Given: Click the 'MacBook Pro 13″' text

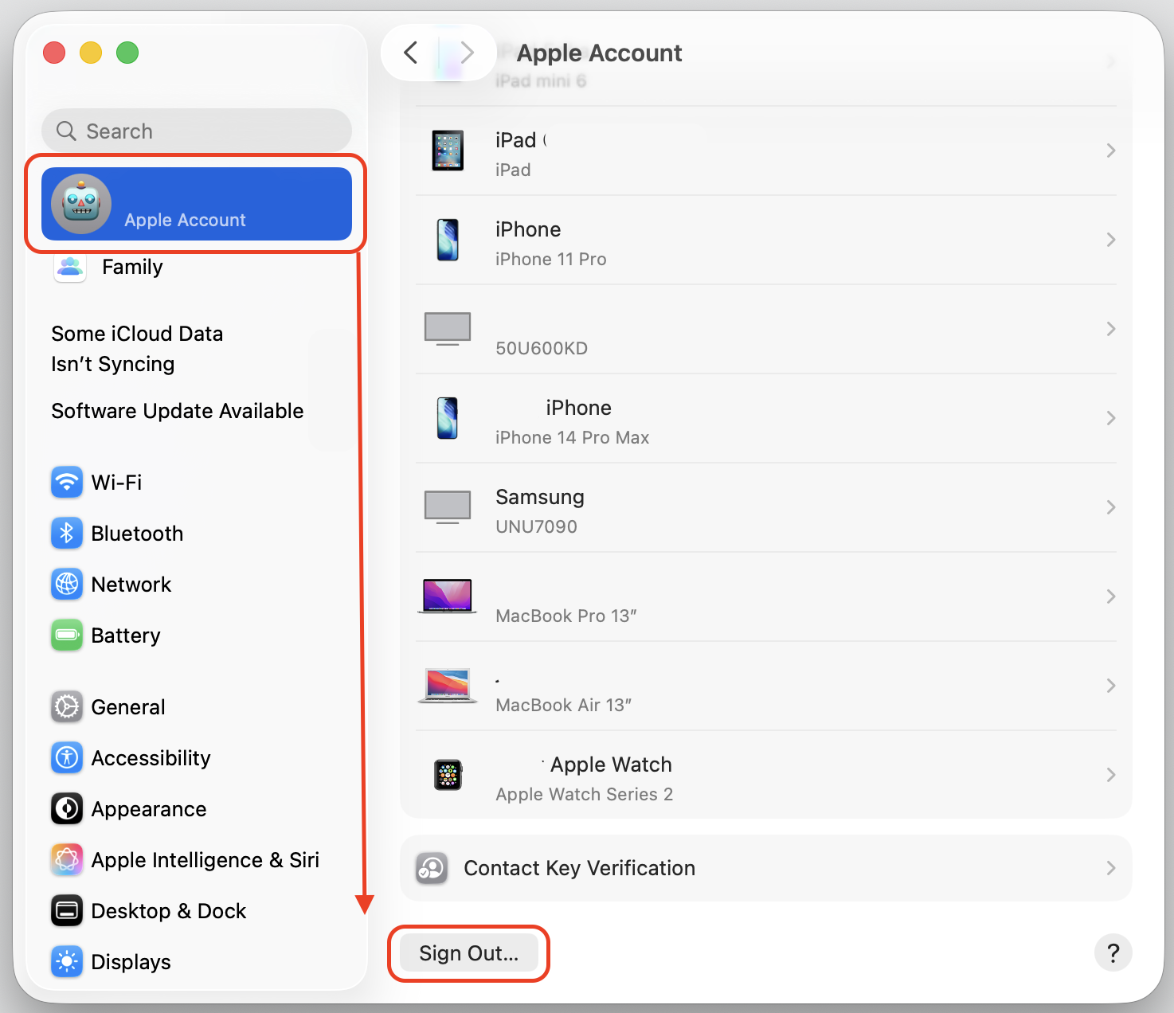Looking at the screenshot, I should point(566,616).
